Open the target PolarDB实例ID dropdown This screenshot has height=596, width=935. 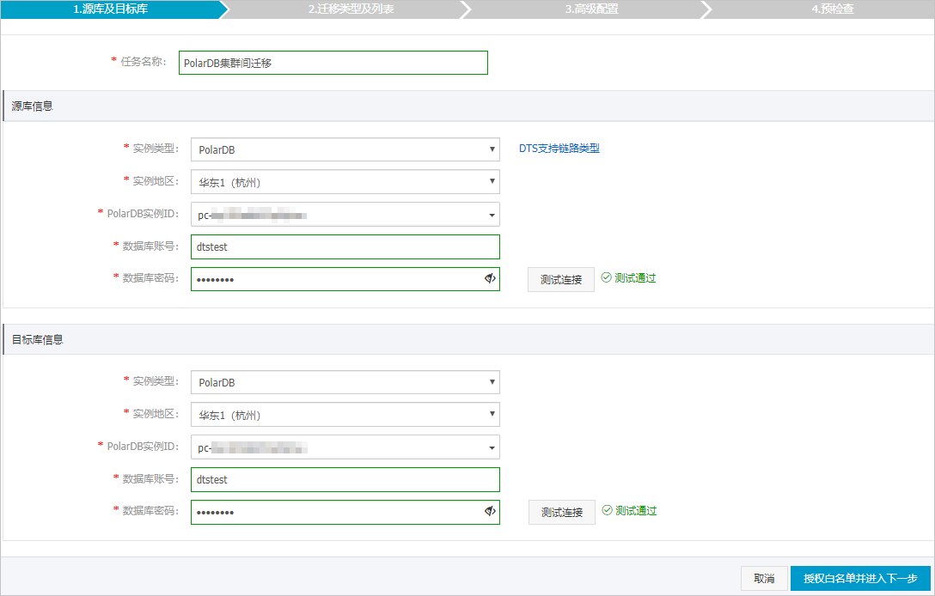tap(345, 447)
